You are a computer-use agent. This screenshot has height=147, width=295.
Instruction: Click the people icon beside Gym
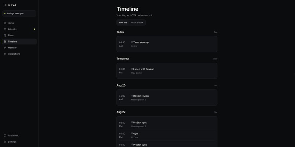pyautogui.click(x=132, y=133)
